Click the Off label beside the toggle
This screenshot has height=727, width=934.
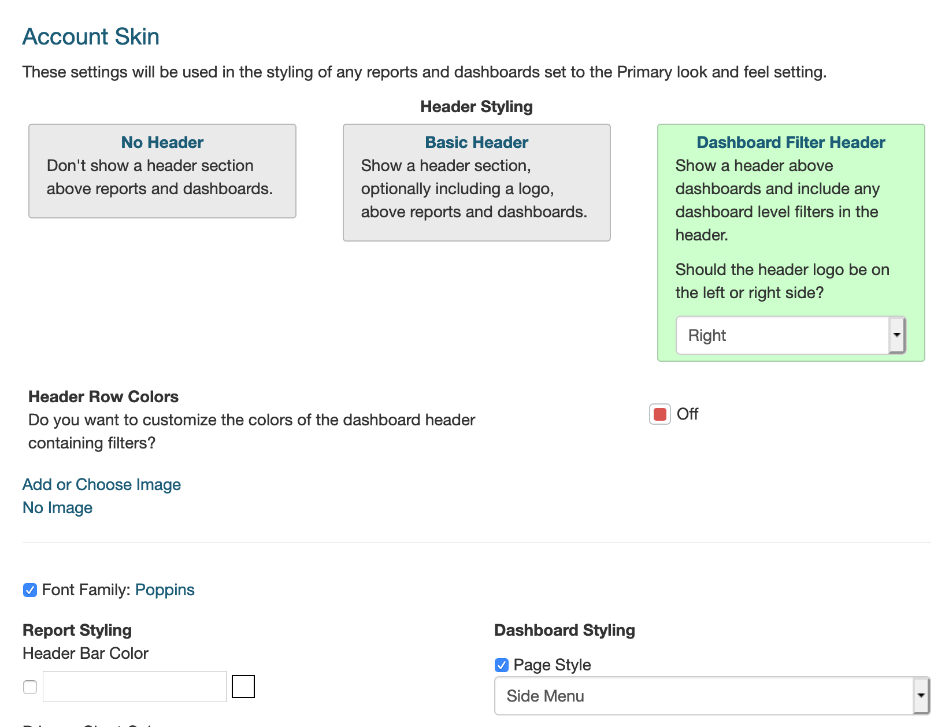click(687, 414)
